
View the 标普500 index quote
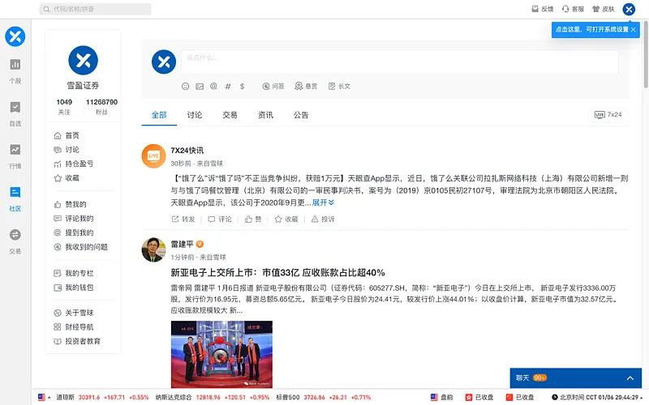324,397
